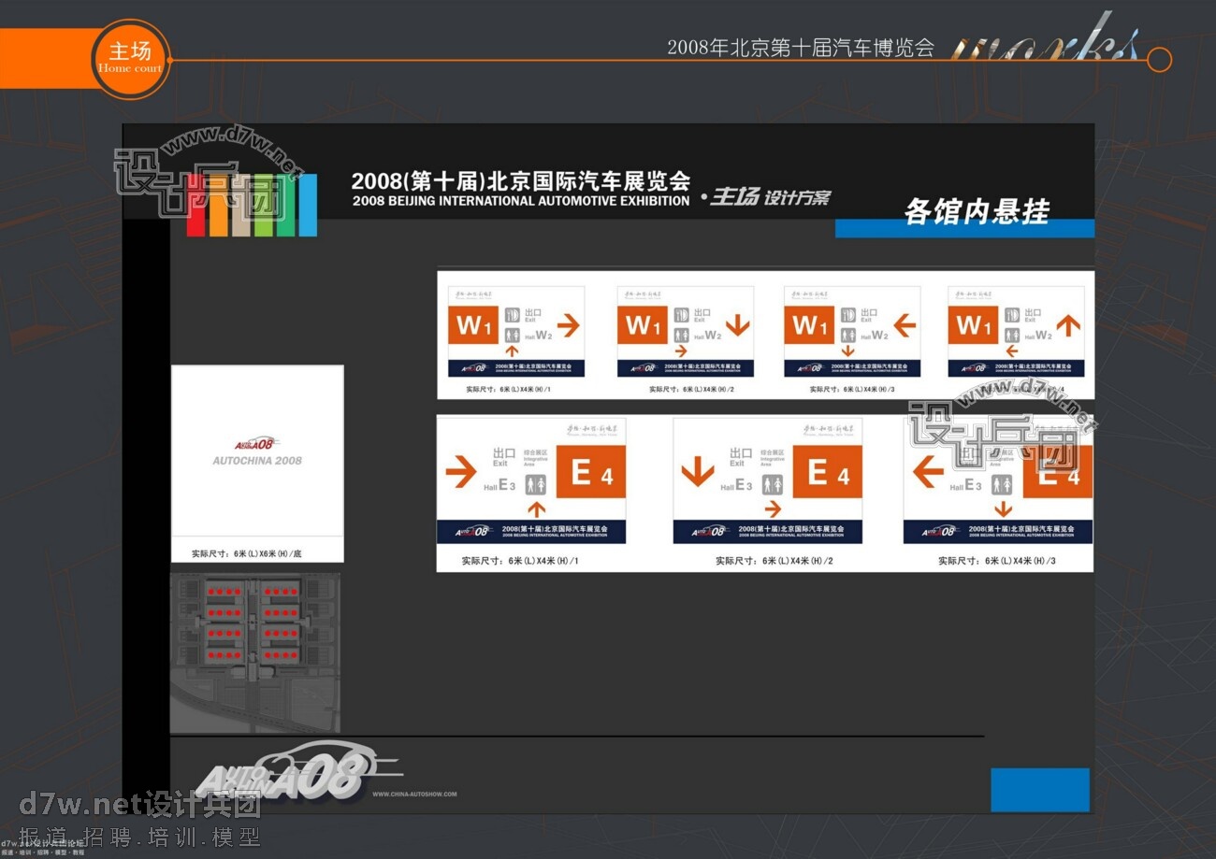This screenshot has height=859, width=1216.
Task: Select the small up arrow on E4 sign /1
Action: [536, 508]
